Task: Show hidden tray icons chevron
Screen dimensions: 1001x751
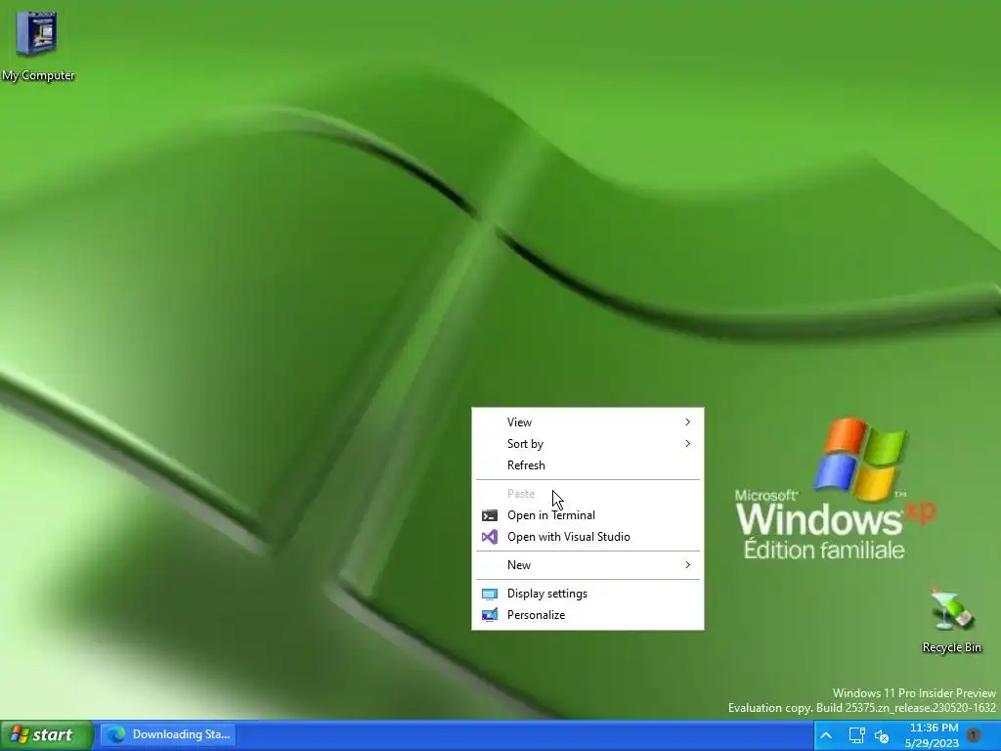Action: pyautogui.click(x=825, y=735)
